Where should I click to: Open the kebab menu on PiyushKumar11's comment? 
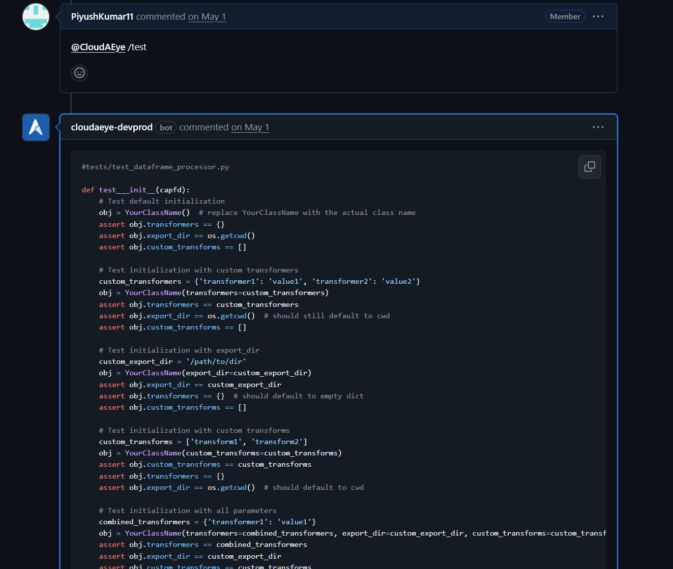point(598,16)
